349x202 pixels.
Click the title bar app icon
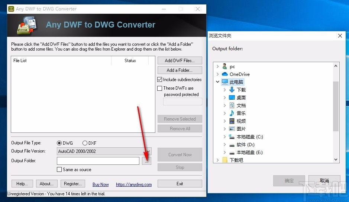(11, 9)
